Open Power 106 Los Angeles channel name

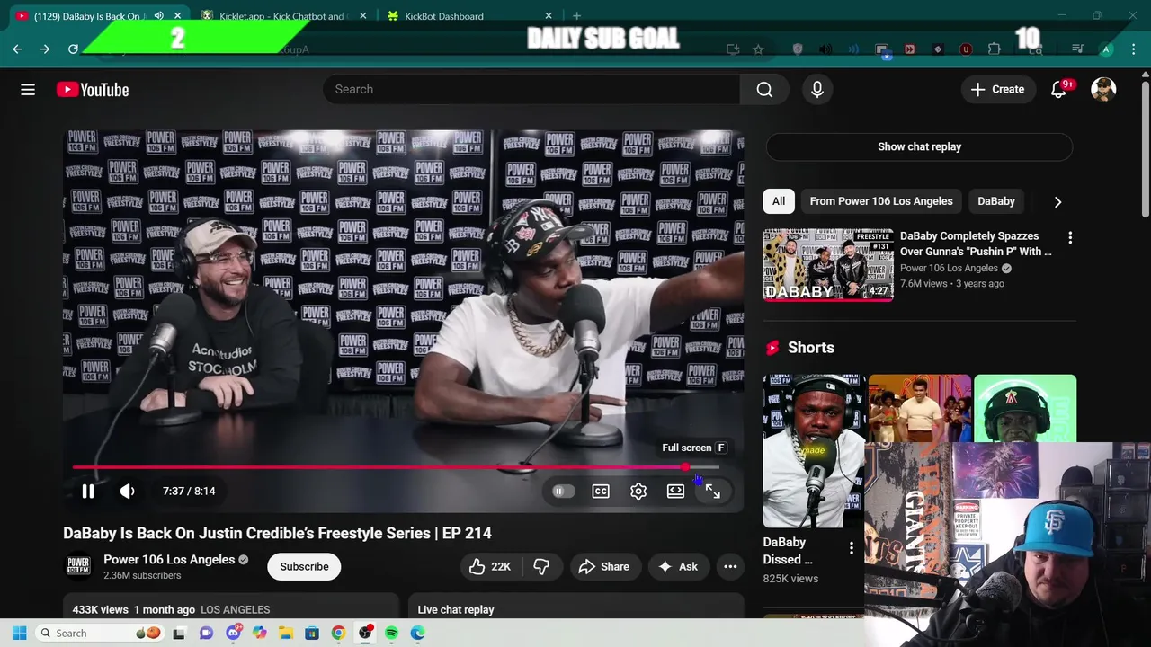point(169,559)
